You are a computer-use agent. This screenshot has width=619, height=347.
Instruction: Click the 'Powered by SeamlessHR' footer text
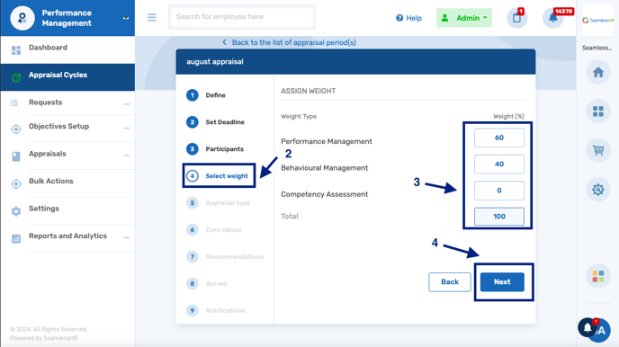click(44, 338)
